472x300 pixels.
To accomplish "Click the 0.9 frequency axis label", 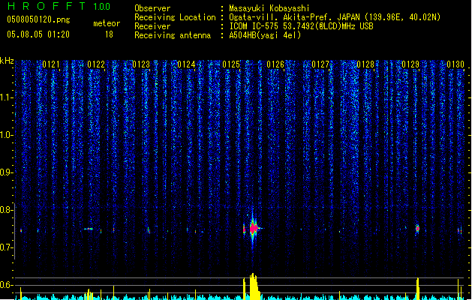I will (6, 172).
